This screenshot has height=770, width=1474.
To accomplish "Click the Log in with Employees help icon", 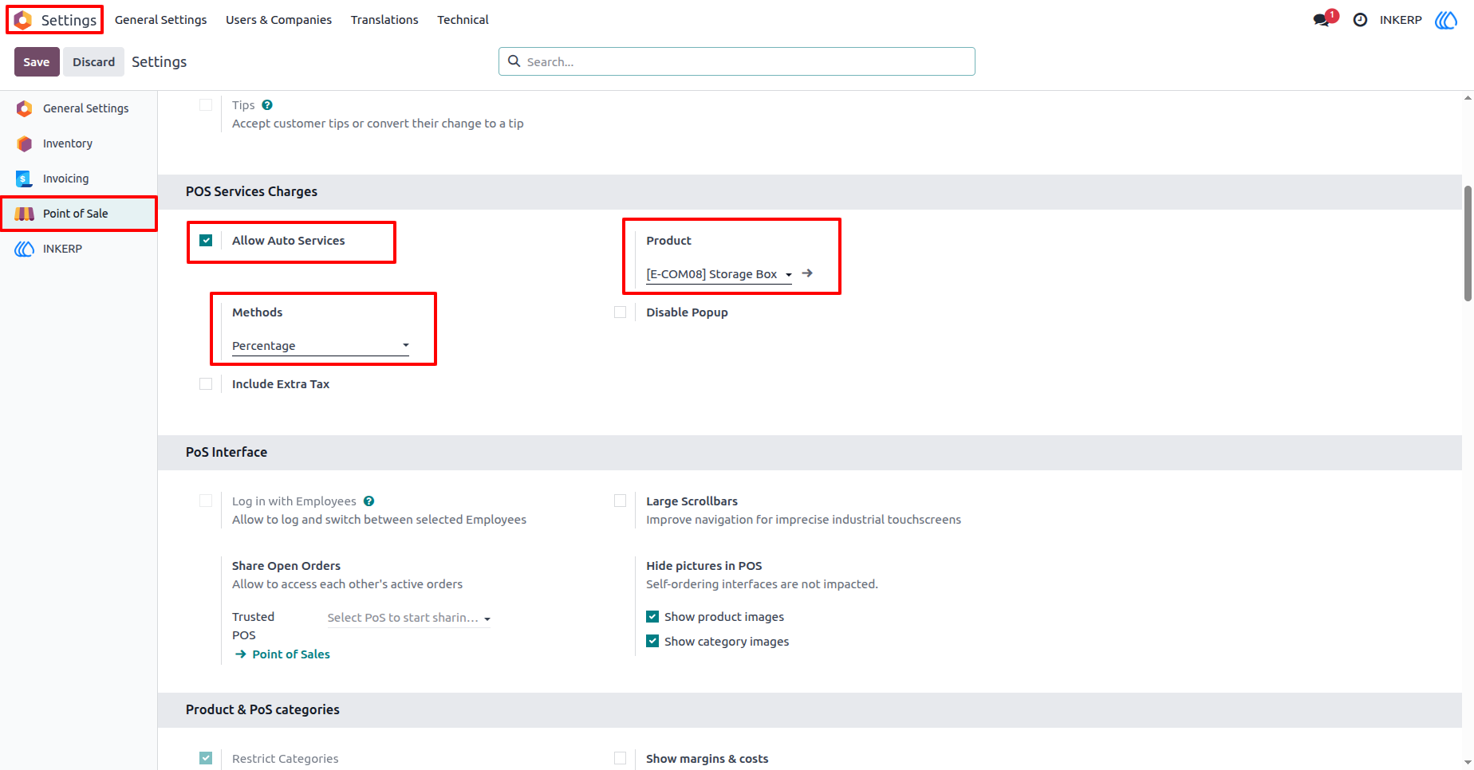I will click(x=368, y=501).
